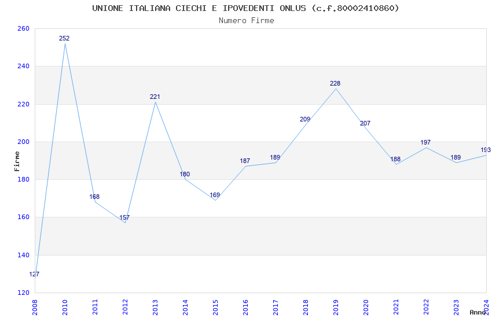Select data point labeled 228
492x318 pixels.
tap(335, 84)
